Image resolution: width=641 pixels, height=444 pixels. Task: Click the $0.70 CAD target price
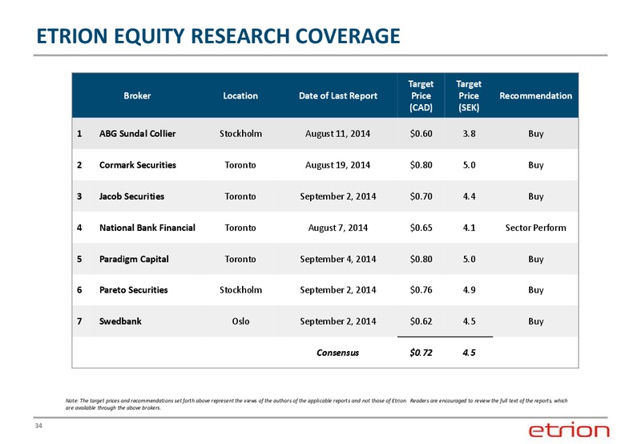421,196
